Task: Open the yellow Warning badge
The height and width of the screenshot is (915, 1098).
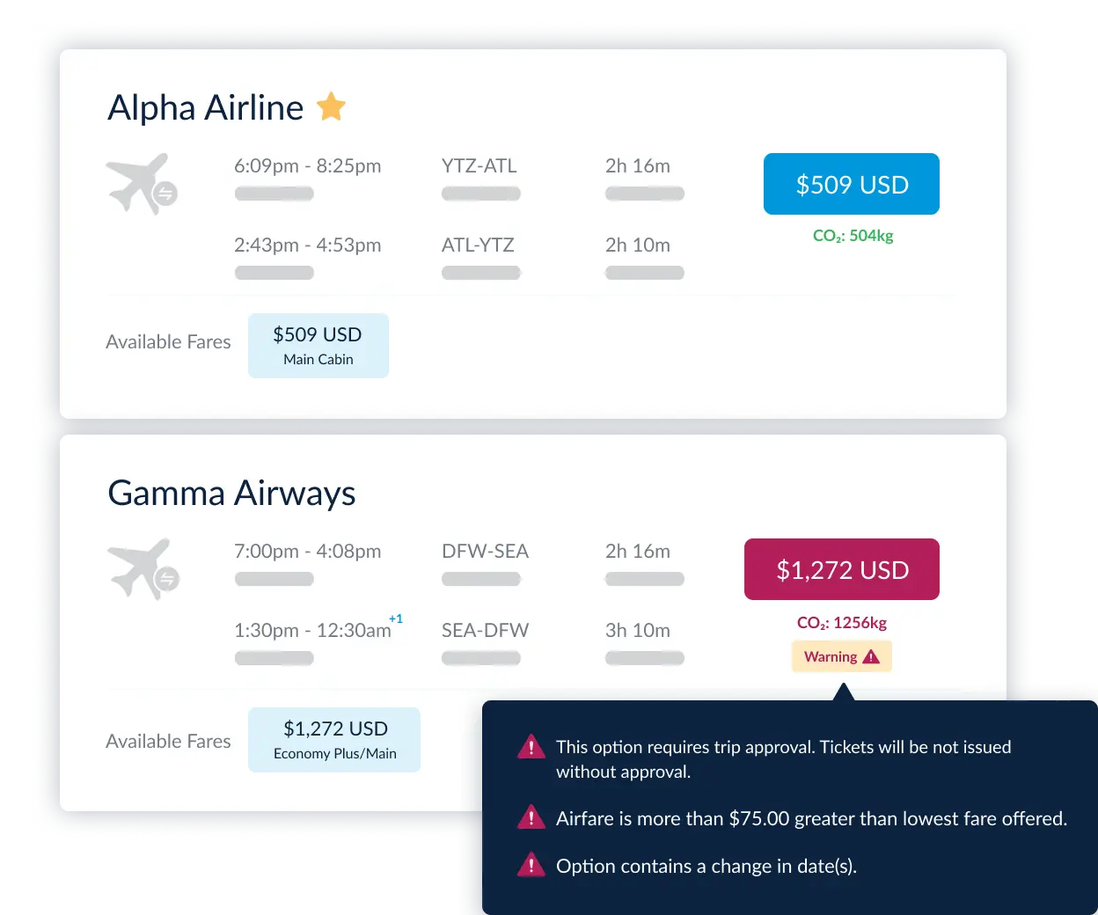Action: tap(842, 656)
